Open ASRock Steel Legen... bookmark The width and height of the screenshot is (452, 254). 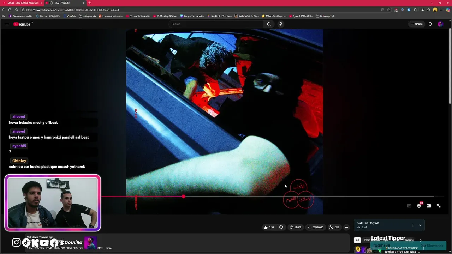point(274,16)
